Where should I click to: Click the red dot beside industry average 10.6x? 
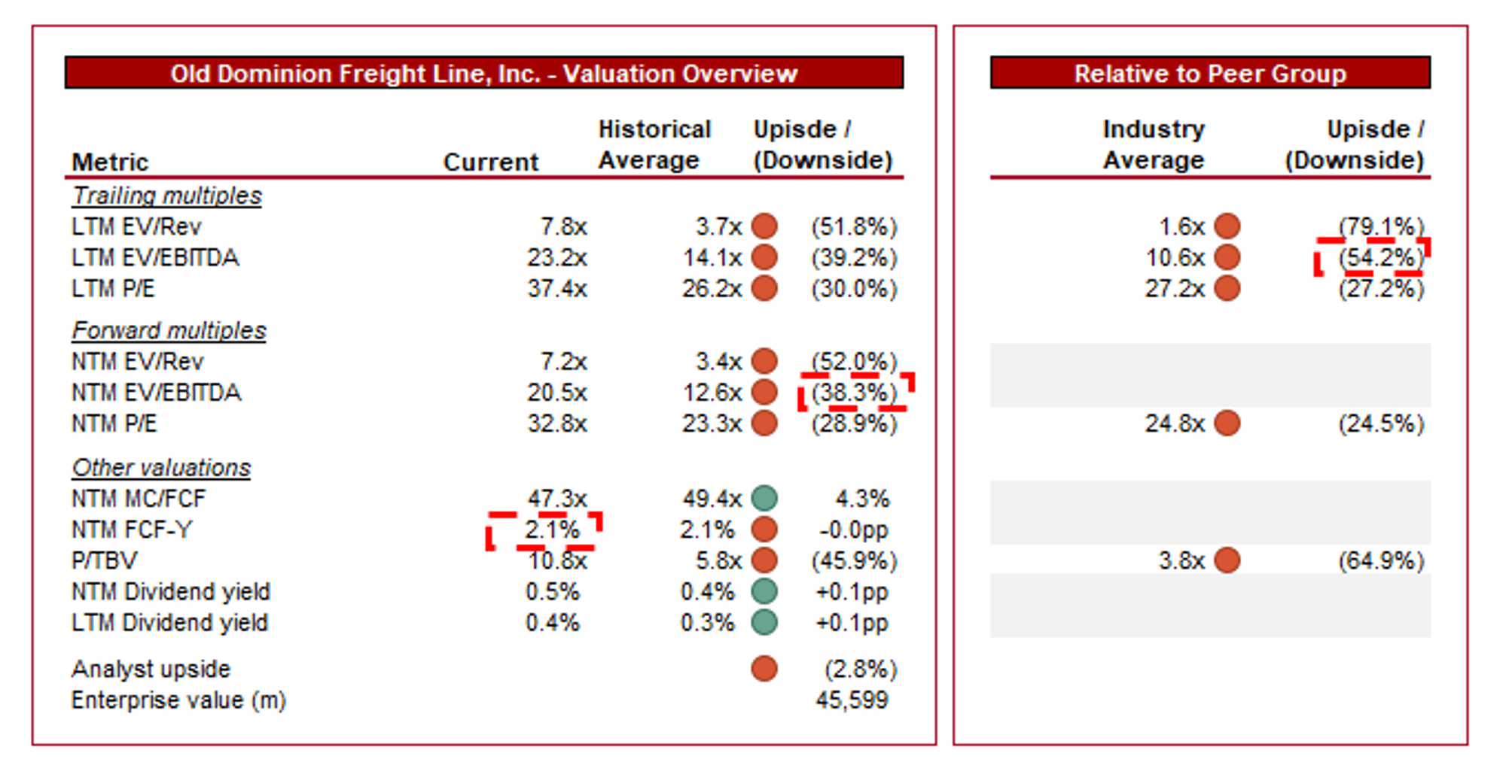(x=1227, y=257)
